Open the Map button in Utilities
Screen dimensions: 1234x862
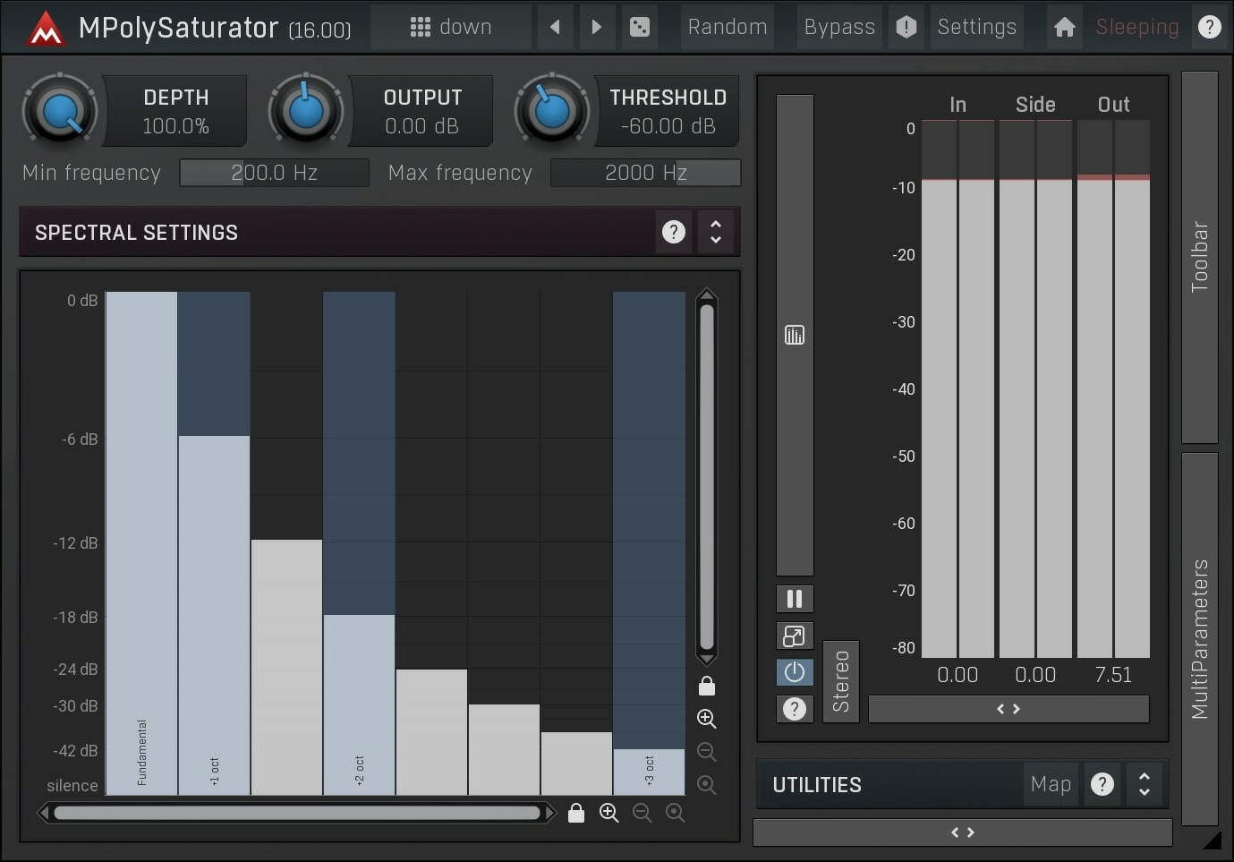(1050, 784)
